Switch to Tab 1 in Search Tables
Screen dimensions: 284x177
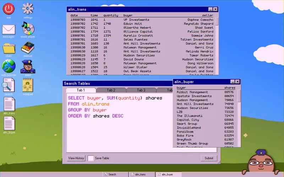81,90
